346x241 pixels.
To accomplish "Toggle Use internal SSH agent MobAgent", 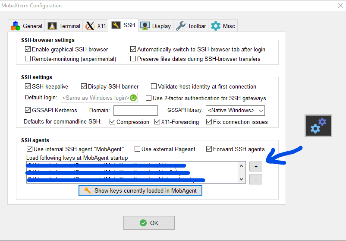I will point(29,149).
